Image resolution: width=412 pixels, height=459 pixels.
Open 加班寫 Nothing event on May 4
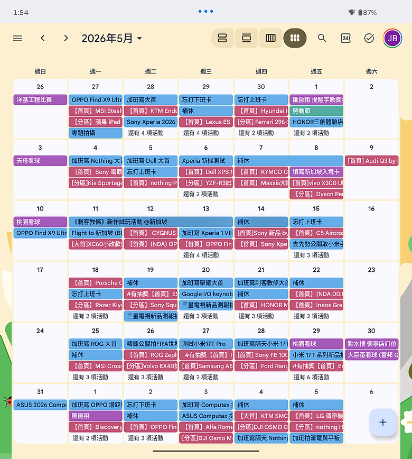(96, 161)
